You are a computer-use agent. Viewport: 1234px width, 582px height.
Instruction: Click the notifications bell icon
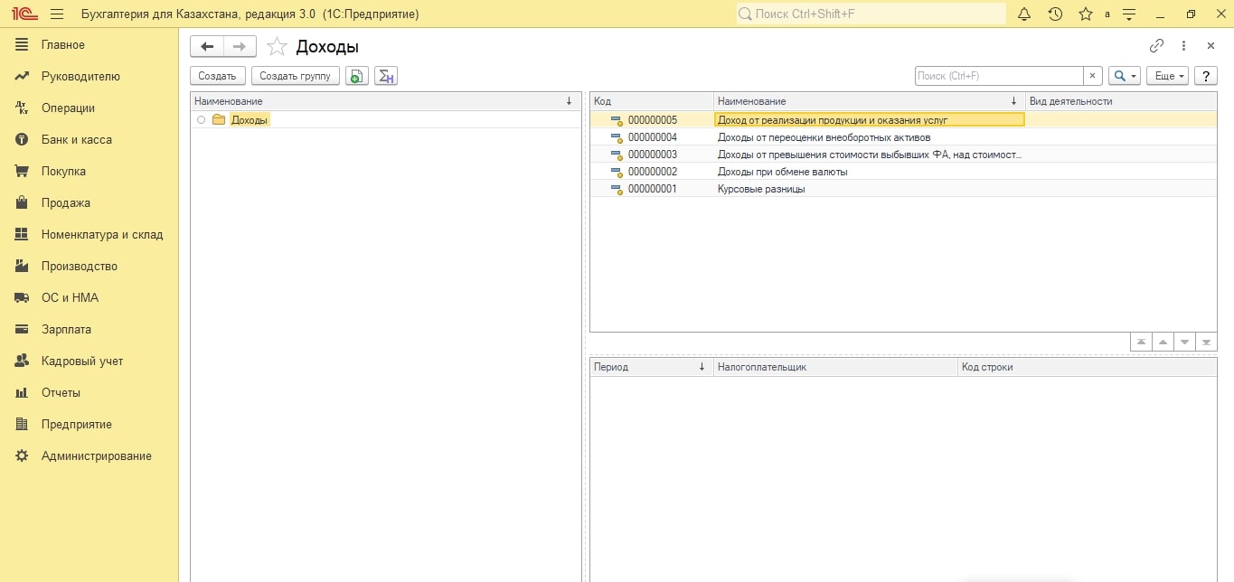(1024, 14)
